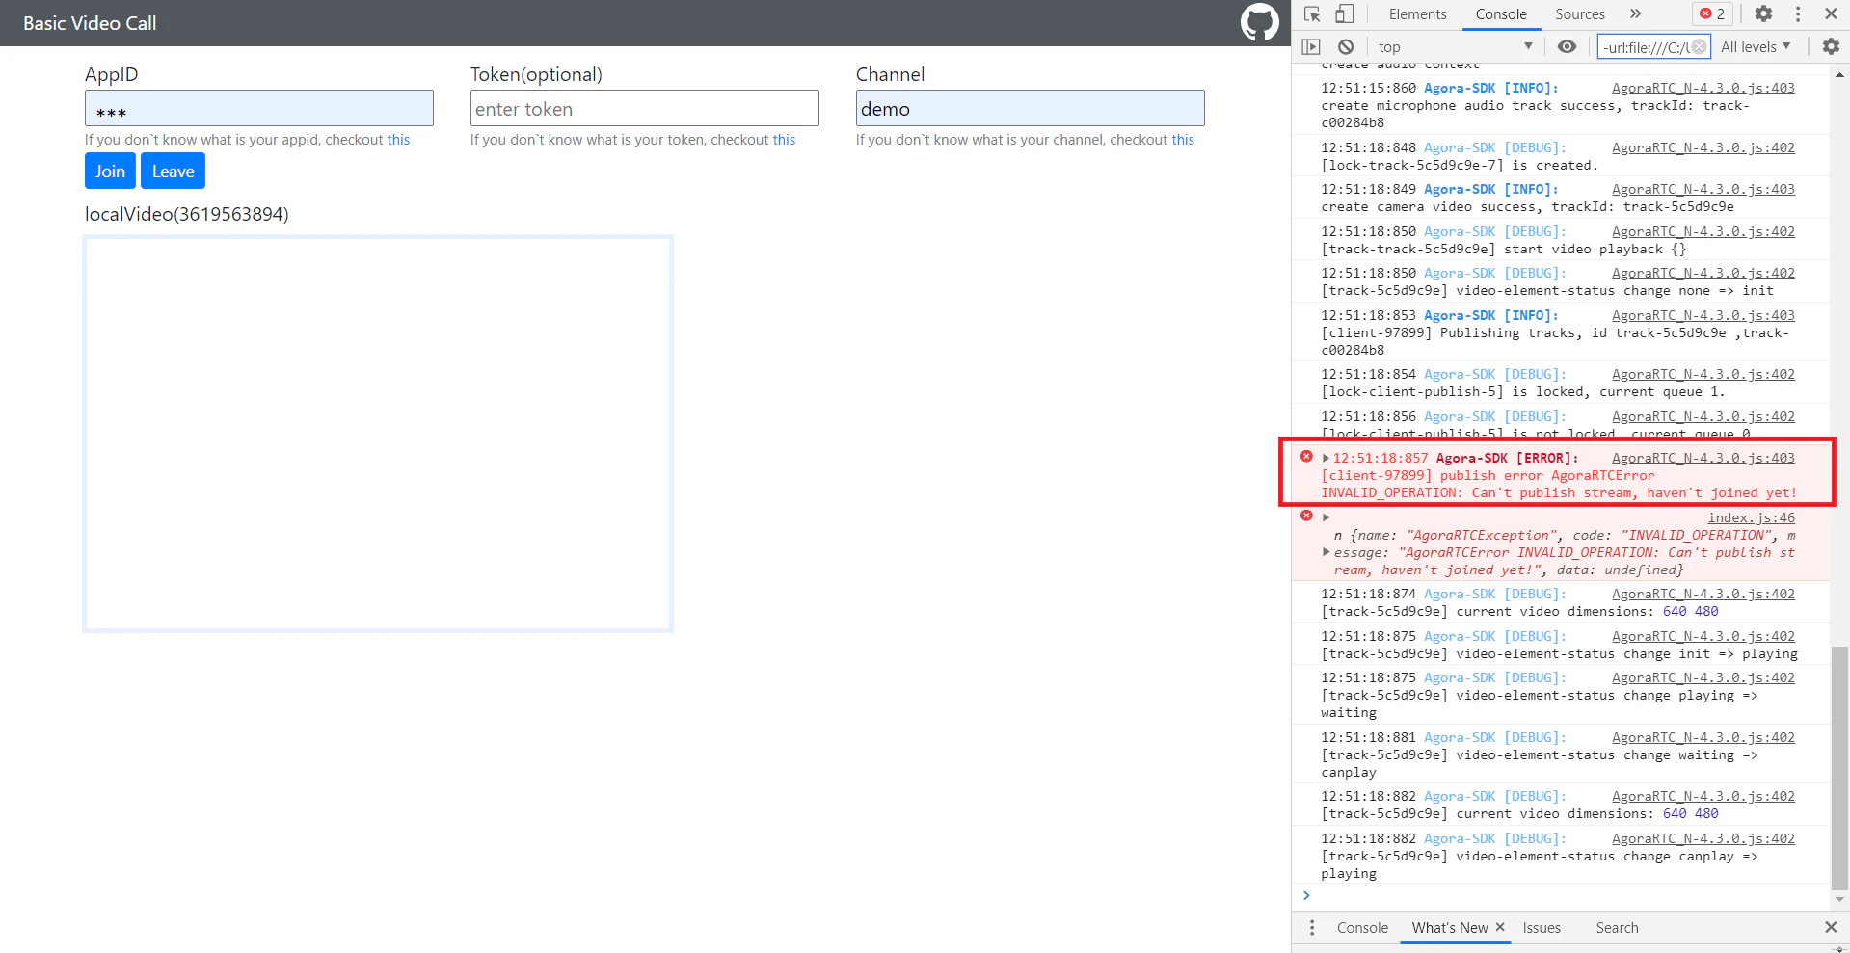Clear the console with ban icon
Viewport: 1850px width, 953px height.
[x=1346, y=46]
